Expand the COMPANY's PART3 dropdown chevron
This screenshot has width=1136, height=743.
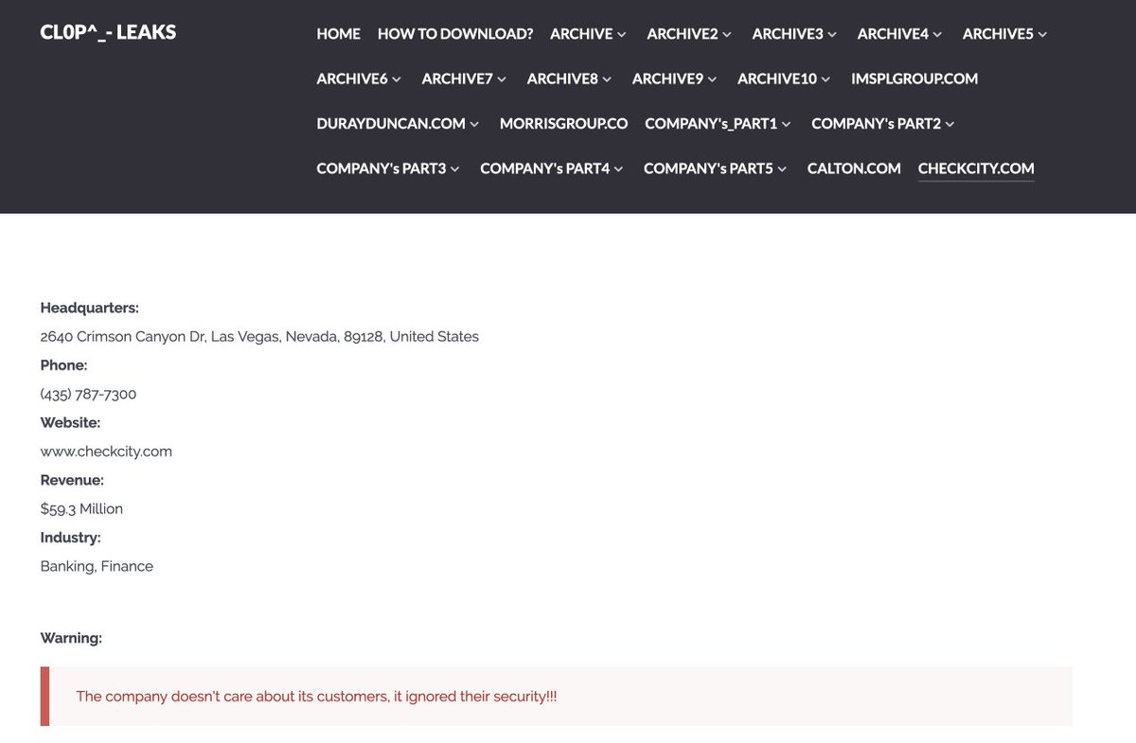click(455, 168)
